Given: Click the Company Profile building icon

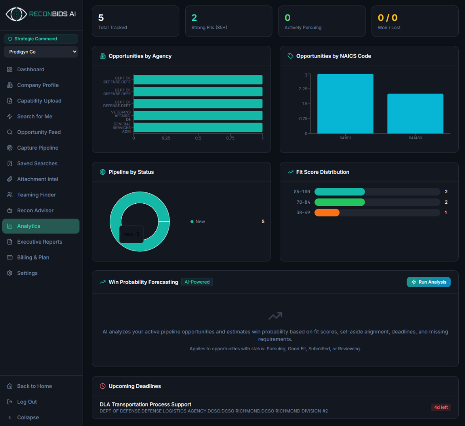Looking at the screenshot, I should pyautogui.click(x=10, y=85).
